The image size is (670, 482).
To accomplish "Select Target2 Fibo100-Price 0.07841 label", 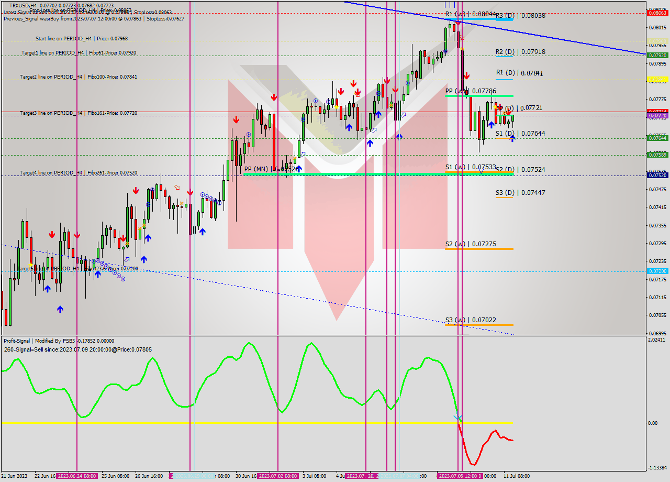I will pyautogui.click(x=79, y=77).
